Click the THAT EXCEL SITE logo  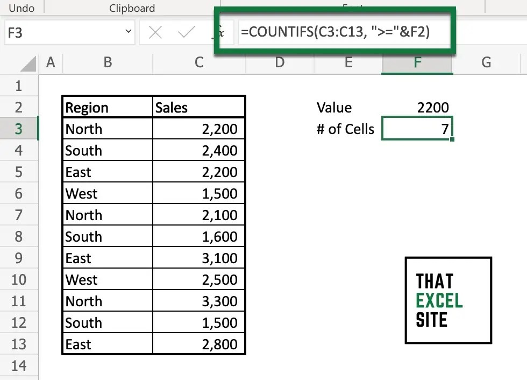[x=448, y=300]
